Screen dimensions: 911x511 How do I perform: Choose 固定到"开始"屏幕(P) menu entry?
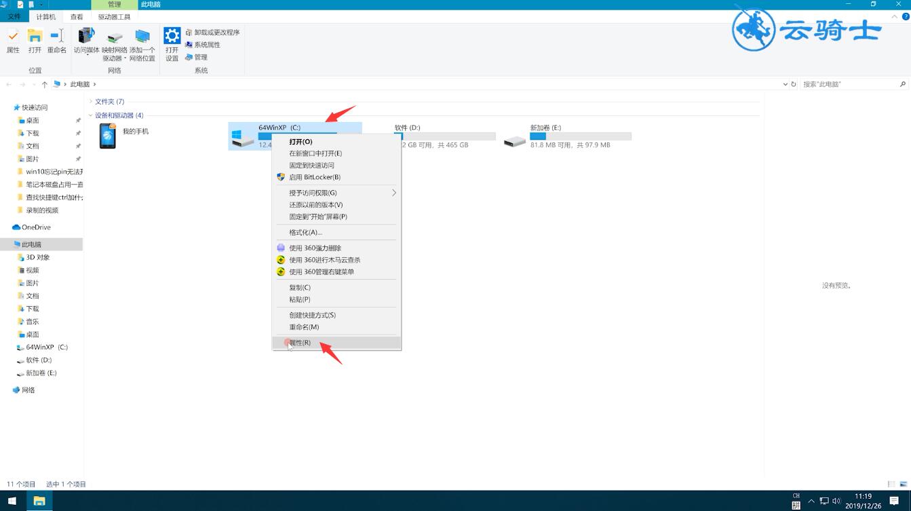point(336,217)
